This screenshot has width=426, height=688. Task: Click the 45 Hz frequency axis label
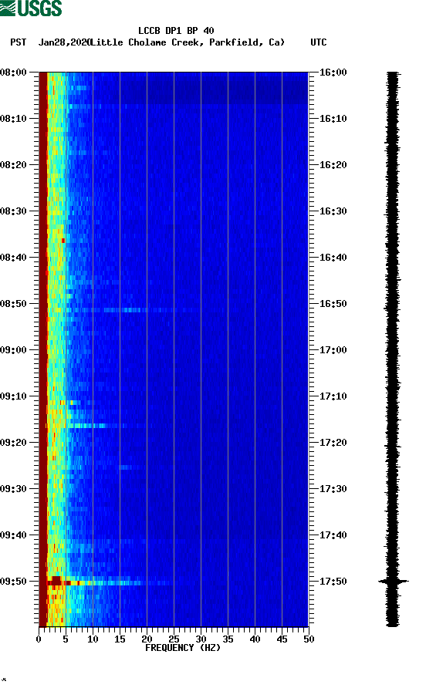(282, 639)
